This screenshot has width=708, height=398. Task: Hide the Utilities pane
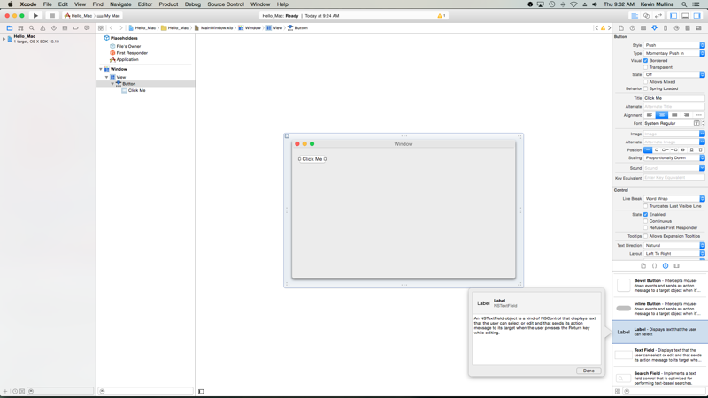[697, 16]
